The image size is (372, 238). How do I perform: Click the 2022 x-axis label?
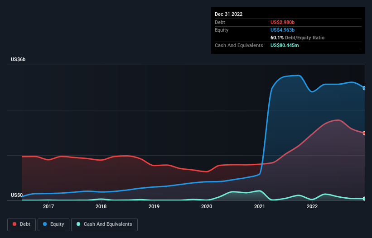tap(312, 206)
